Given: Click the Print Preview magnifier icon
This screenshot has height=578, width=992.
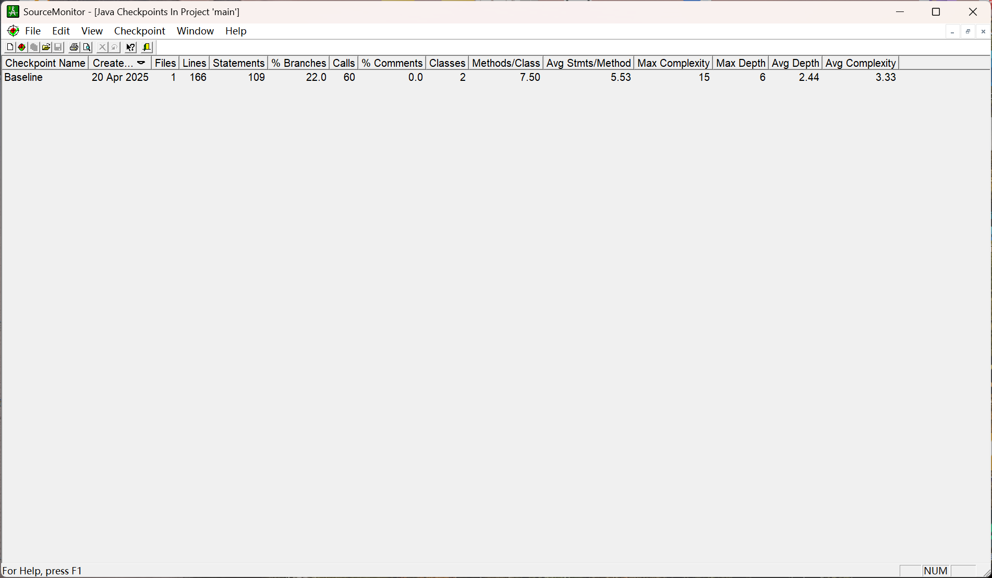Looking at the screenshot, I should click(87, 47).
